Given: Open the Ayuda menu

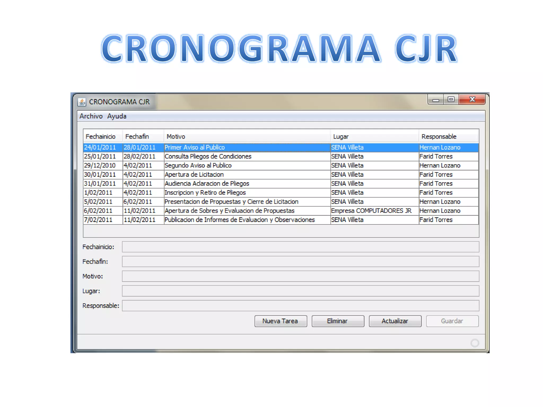Looking at the screenshot, I should pos(117,116).
